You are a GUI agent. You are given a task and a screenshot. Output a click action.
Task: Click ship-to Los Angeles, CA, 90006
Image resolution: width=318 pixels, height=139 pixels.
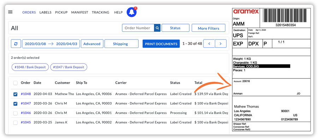(94, 94)
